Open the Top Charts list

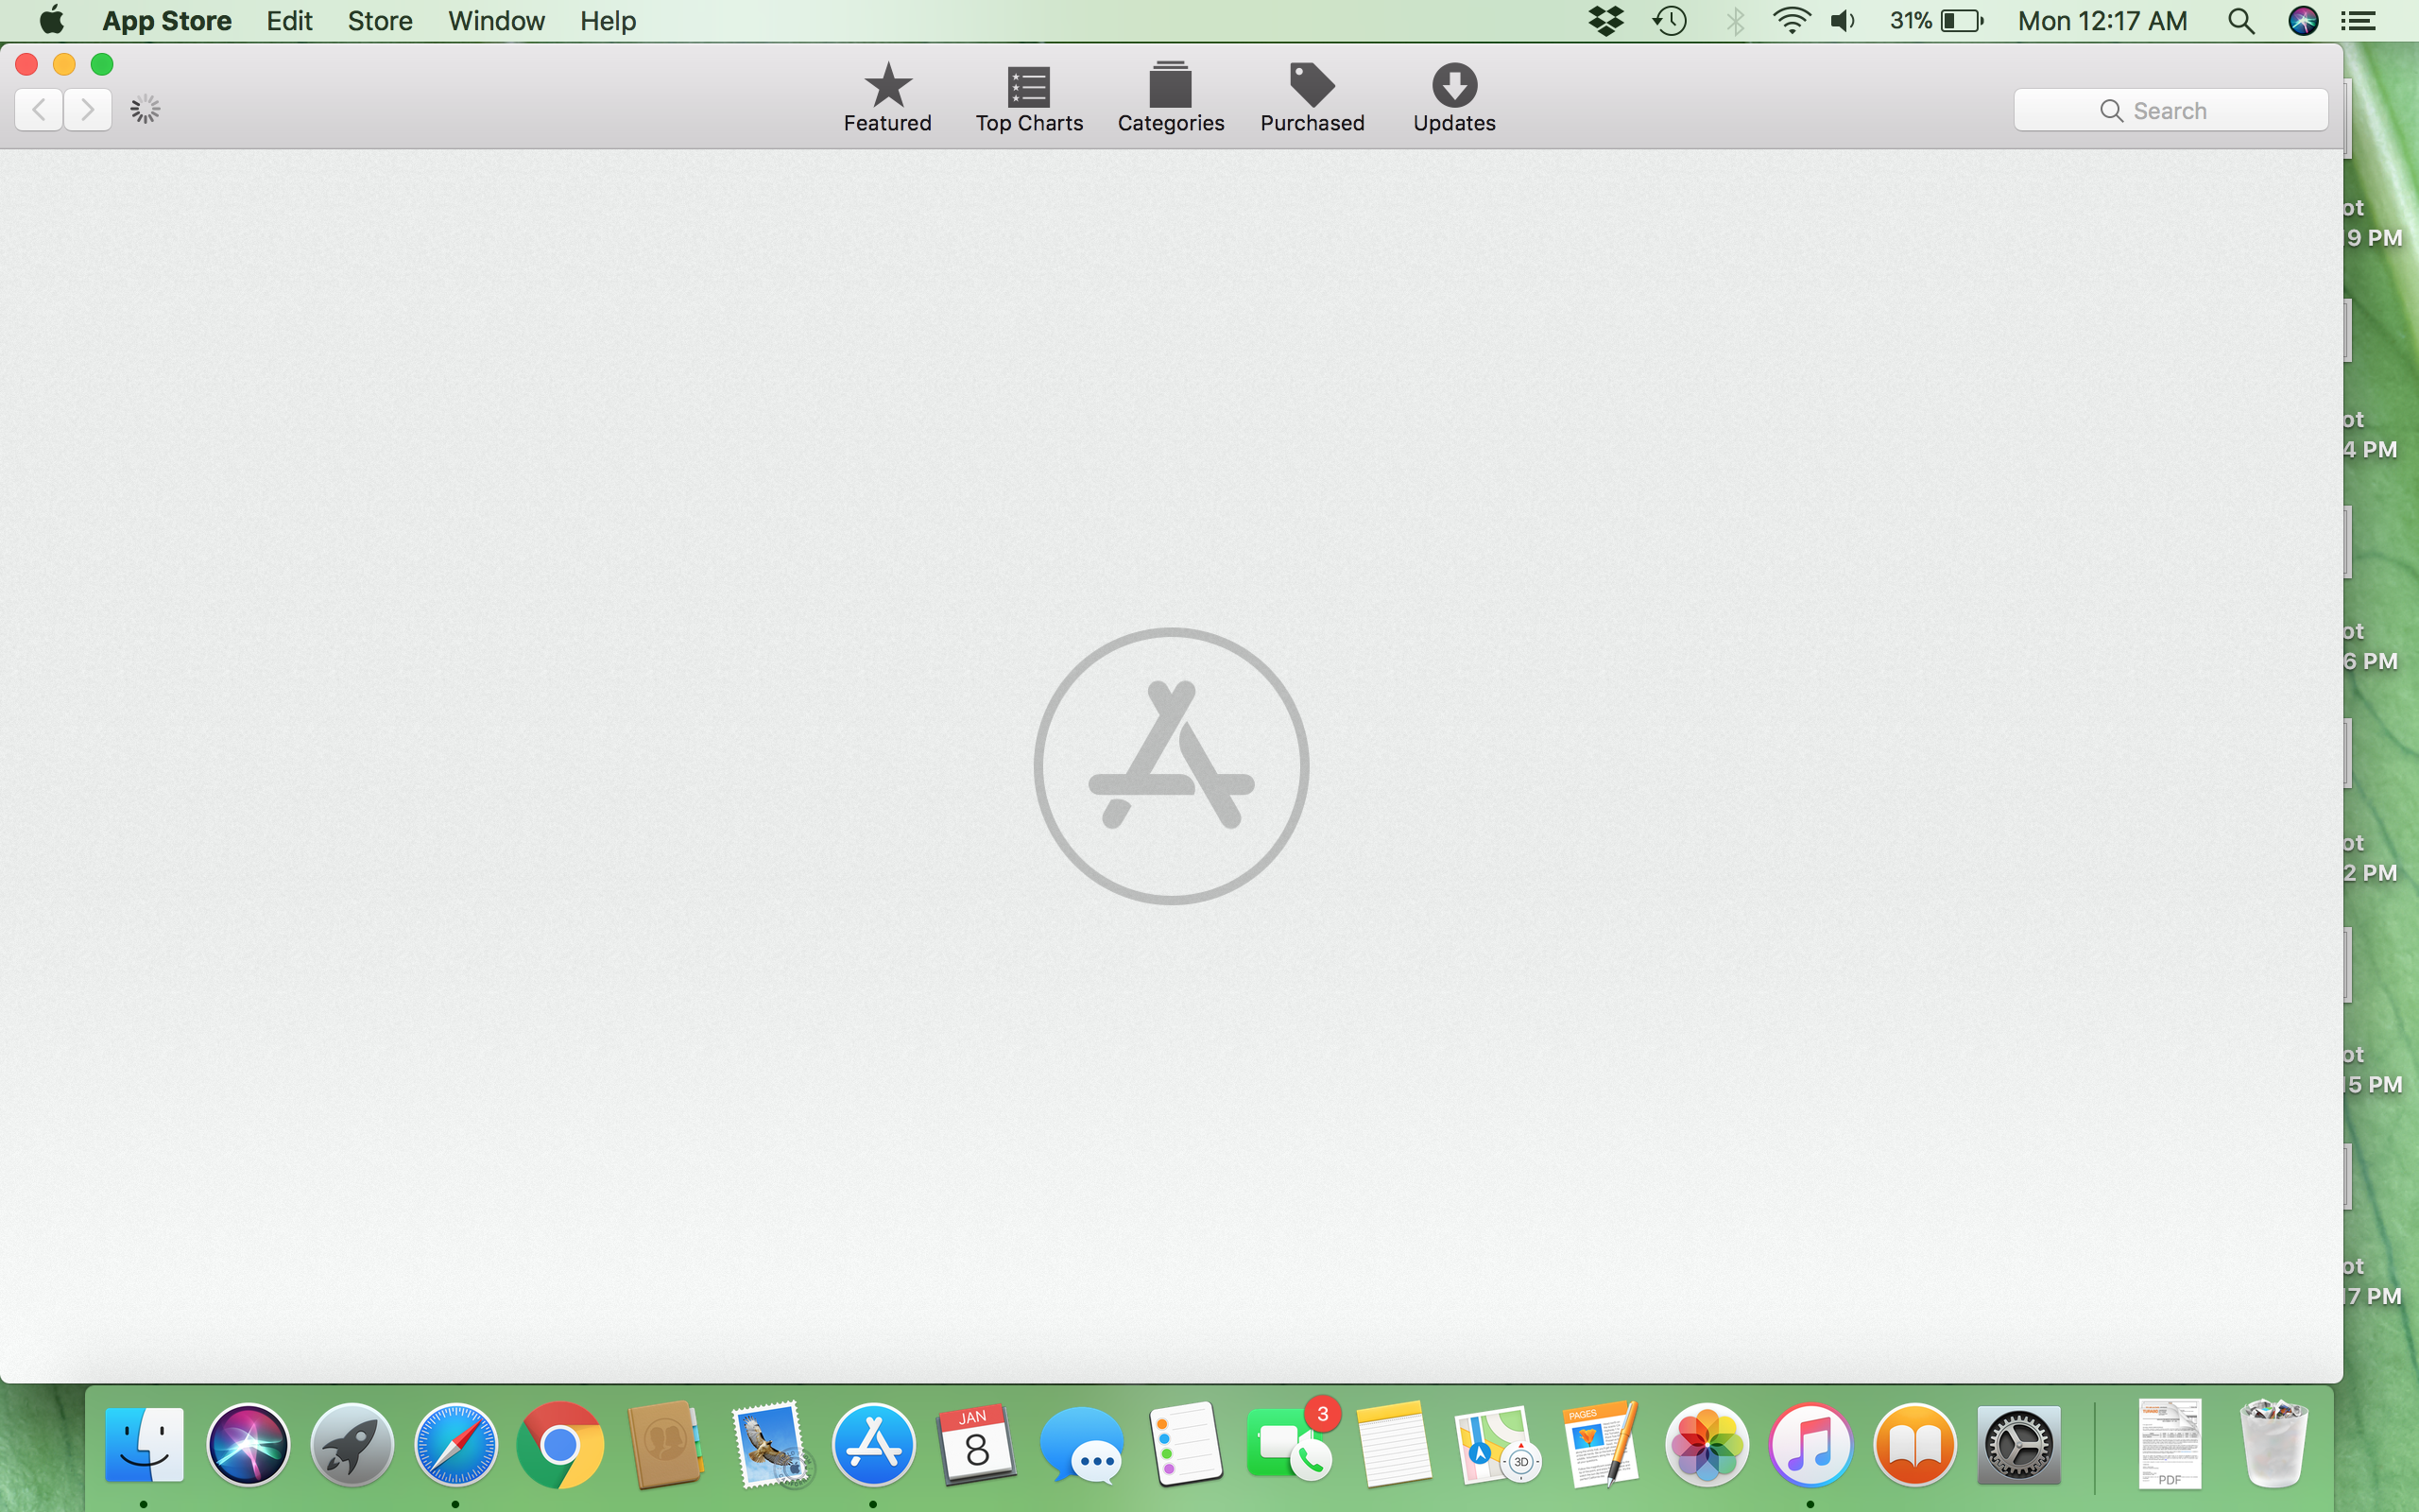(x=1029, y=97)
